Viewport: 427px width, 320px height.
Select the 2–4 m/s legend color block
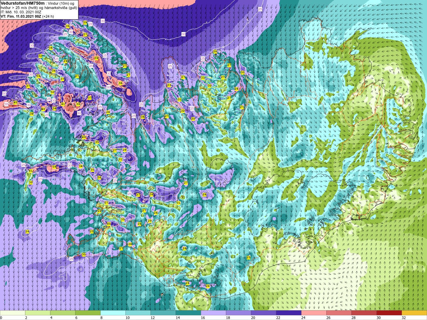click(x=38, y=313)
